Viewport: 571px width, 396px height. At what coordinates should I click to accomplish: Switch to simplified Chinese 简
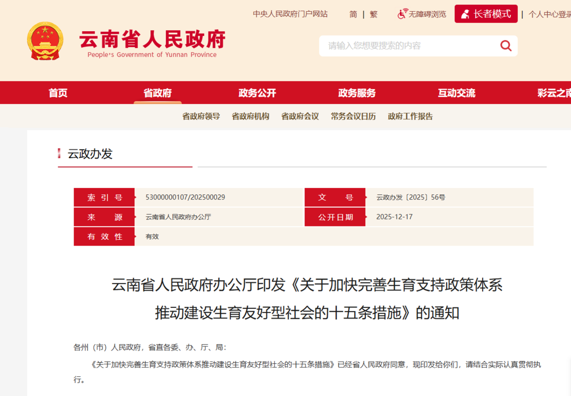coord(353,14)
